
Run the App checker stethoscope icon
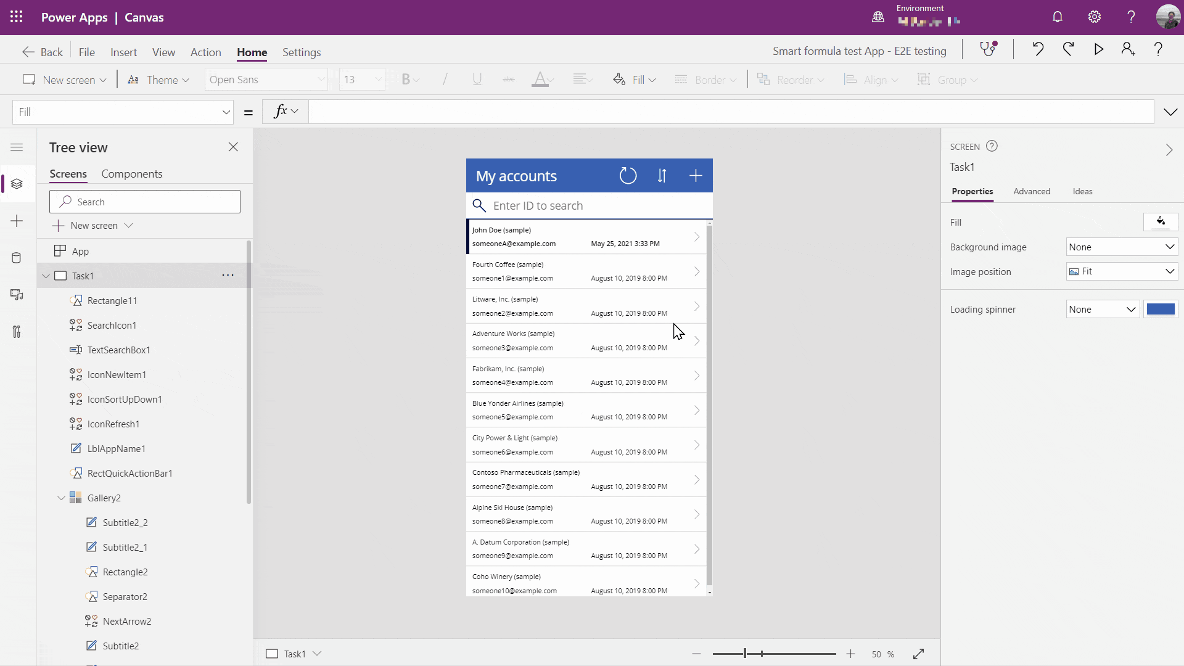click(x=989, y=49)
